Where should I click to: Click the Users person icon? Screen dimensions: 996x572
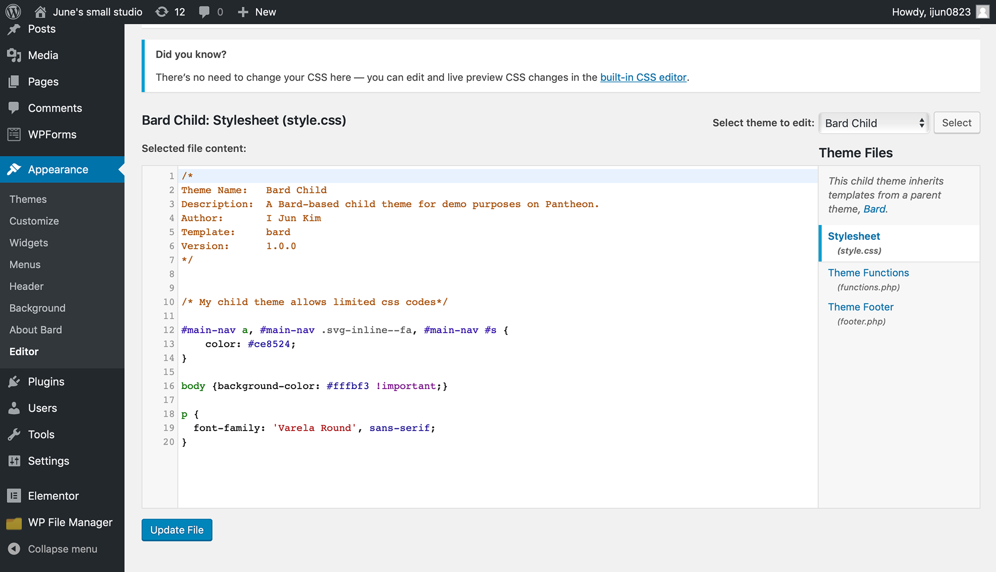[14, 408]
